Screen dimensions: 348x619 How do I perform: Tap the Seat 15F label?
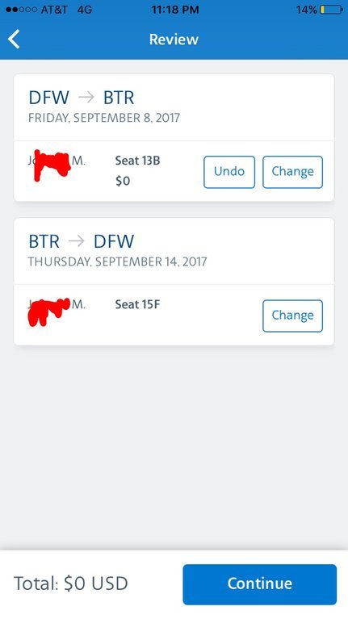coord(137,304)
